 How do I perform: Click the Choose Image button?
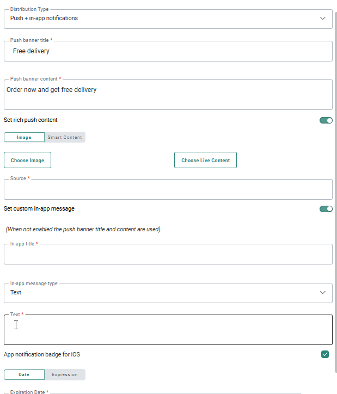coord(27,160)
